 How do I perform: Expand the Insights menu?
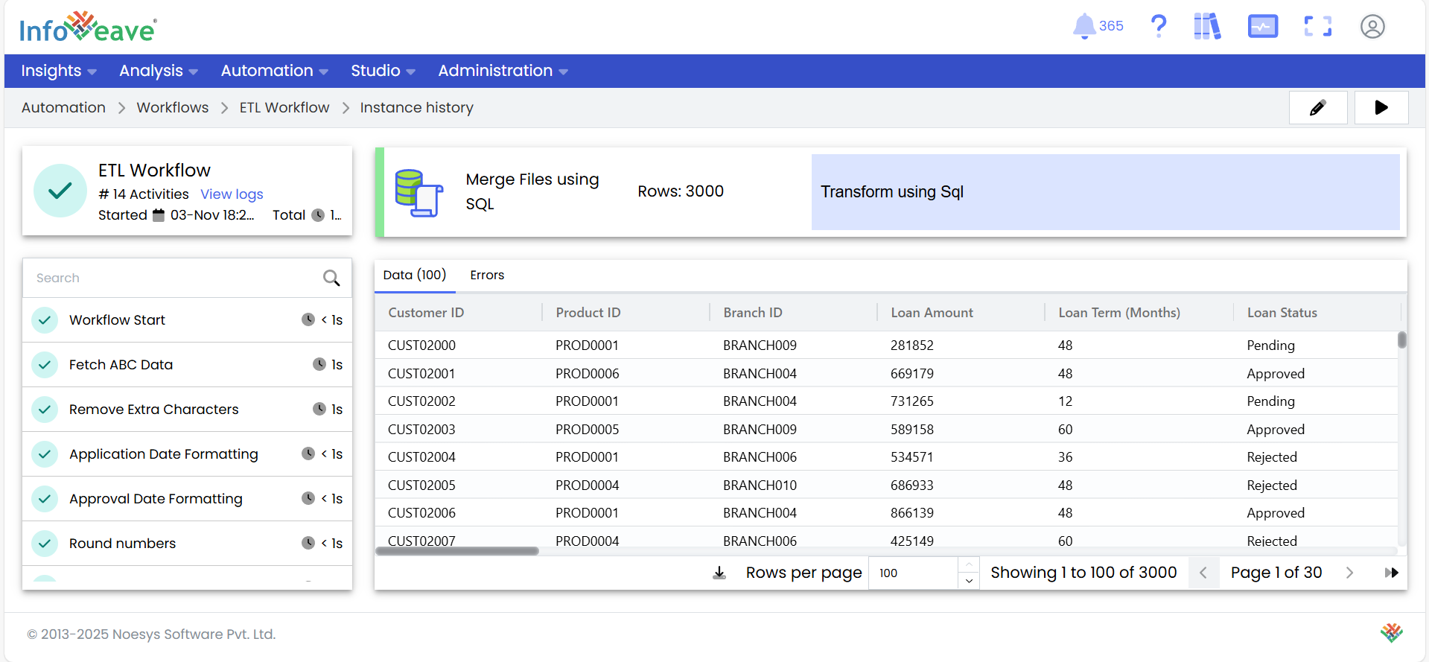click(58, 71)
